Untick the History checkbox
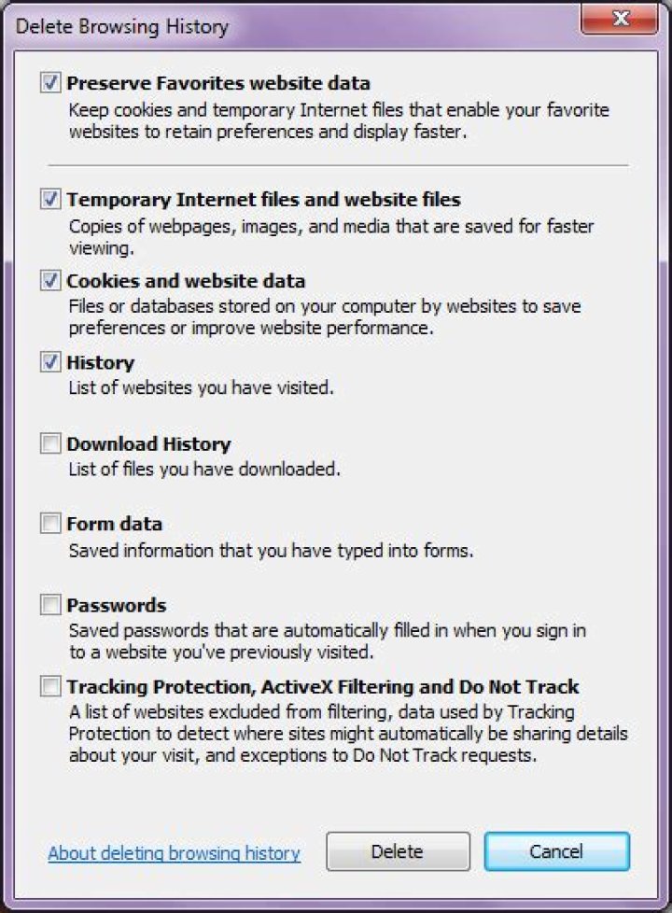The height and width of the screenshot is (913, 672). tap(51, 362)
